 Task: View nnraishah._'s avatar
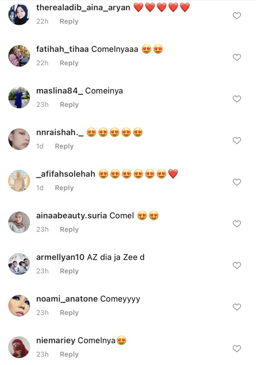pyautogui.click(x=19, y=139)
